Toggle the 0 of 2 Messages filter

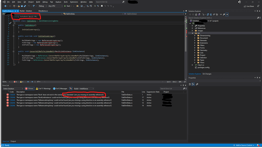(x=60, y=89)
